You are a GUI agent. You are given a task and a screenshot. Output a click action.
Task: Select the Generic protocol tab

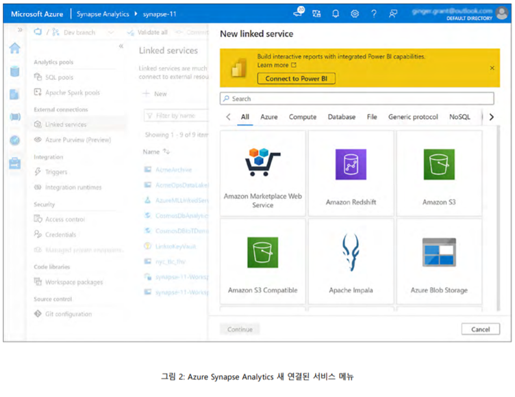[413, 117]
